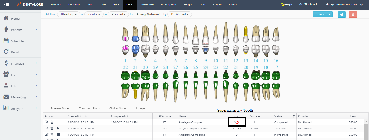
Task: Start the Acrylic complete Denture procedure
Action: click(58, 128)
